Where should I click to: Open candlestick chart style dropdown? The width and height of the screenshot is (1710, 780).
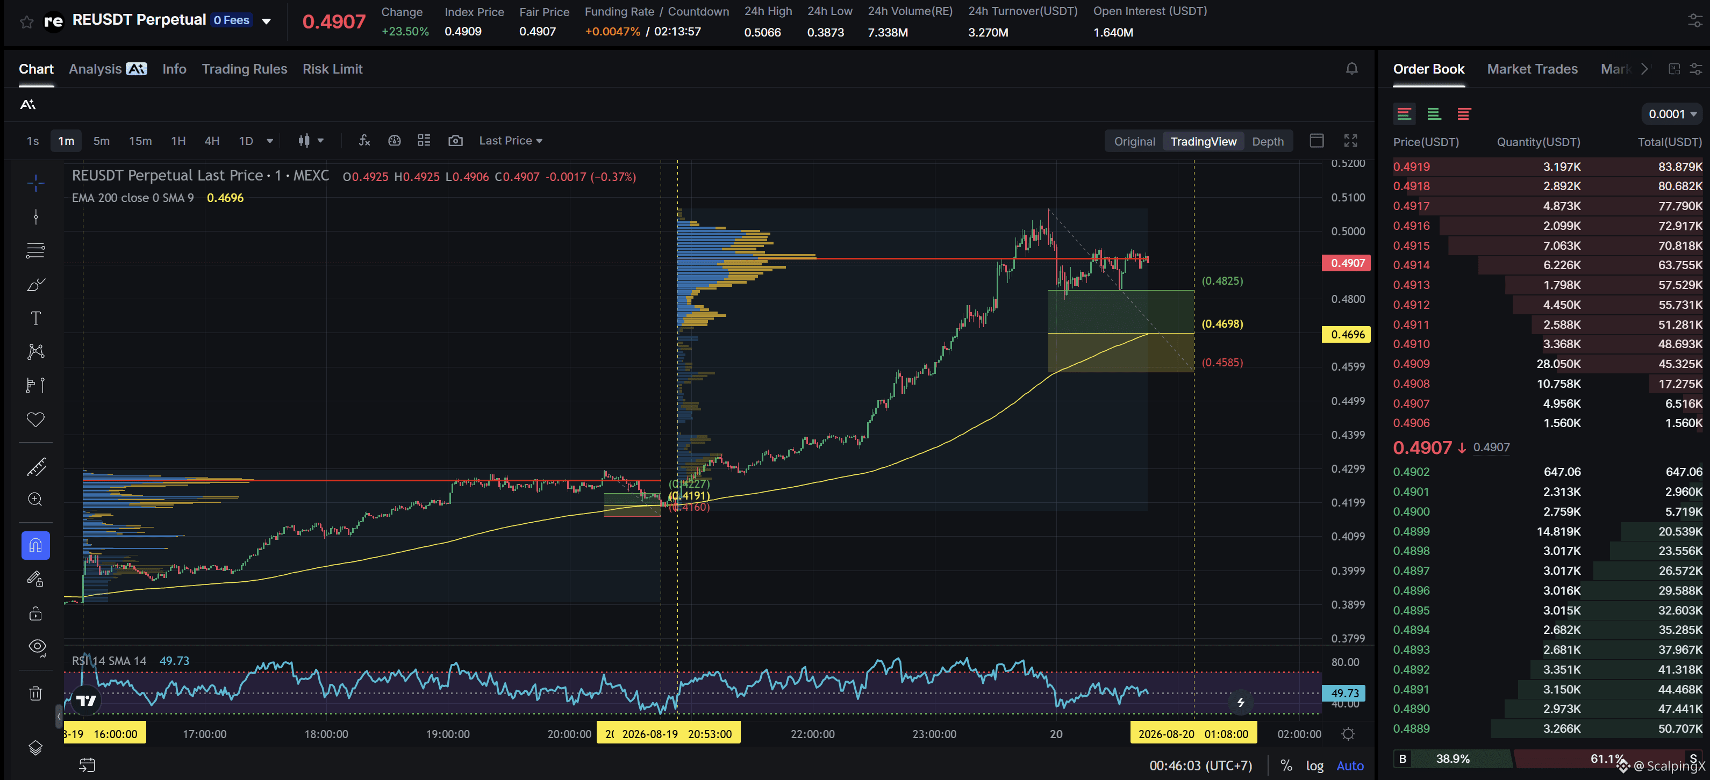pos(311,141)
